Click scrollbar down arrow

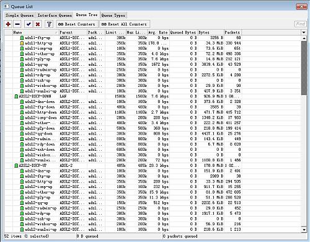(304, 230)
